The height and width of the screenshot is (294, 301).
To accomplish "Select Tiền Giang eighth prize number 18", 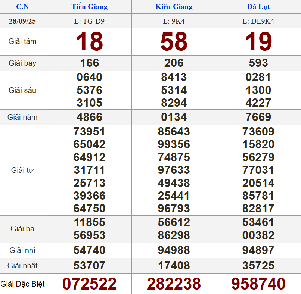I will 89,42.
